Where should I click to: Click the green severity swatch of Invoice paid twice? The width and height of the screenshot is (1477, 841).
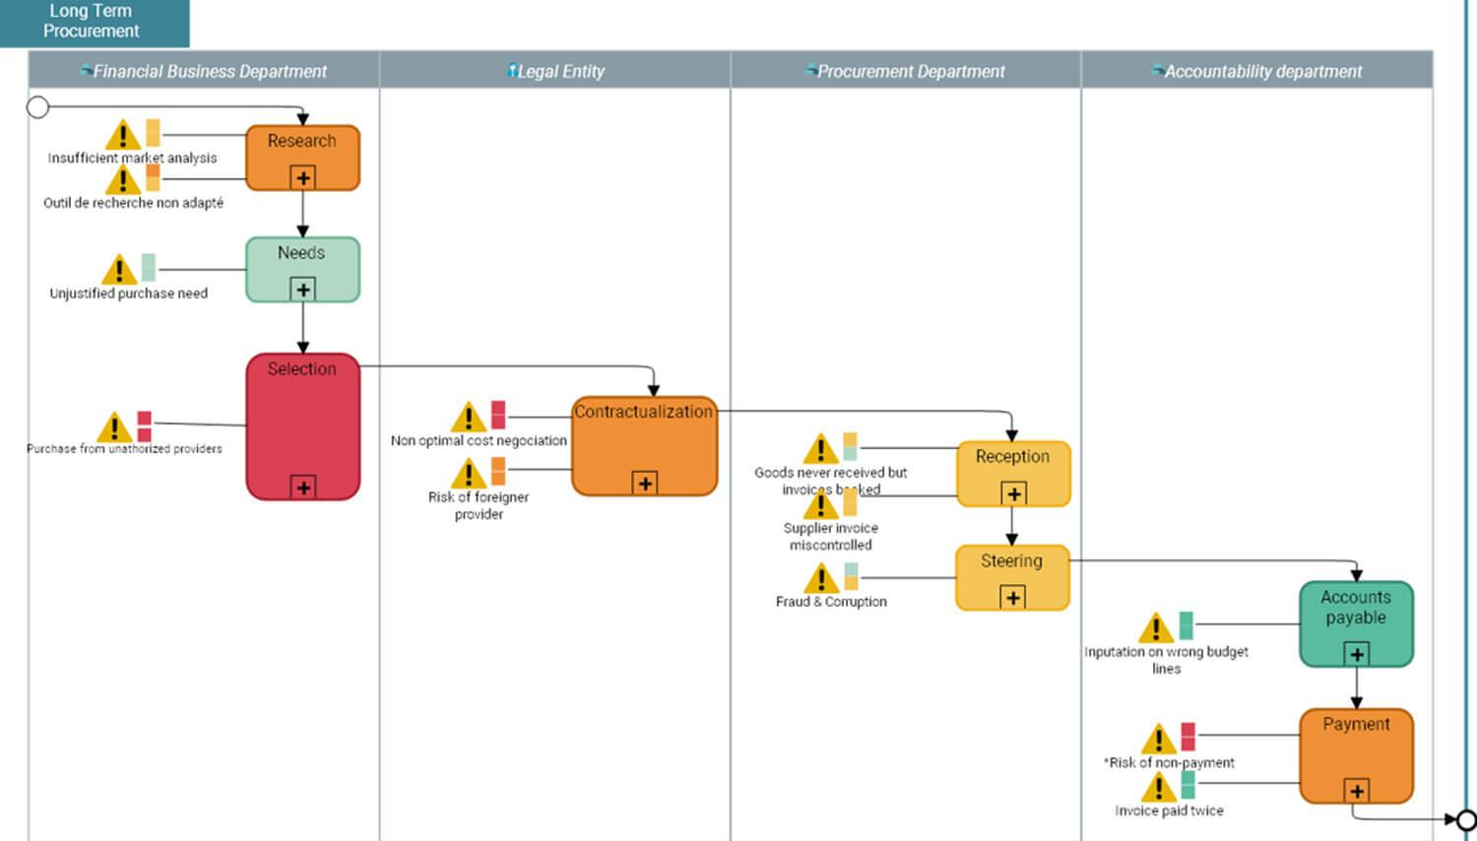(x=1188, y=784)
